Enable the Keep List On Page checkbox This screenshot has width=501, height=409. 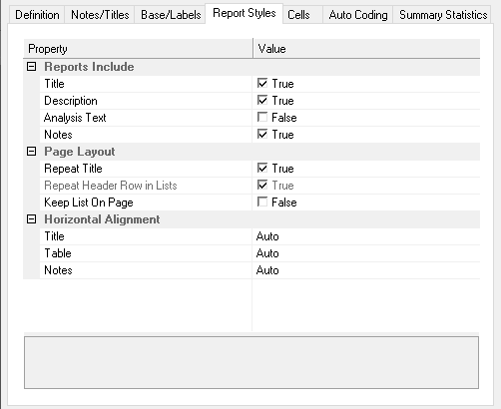click(262, 202)
